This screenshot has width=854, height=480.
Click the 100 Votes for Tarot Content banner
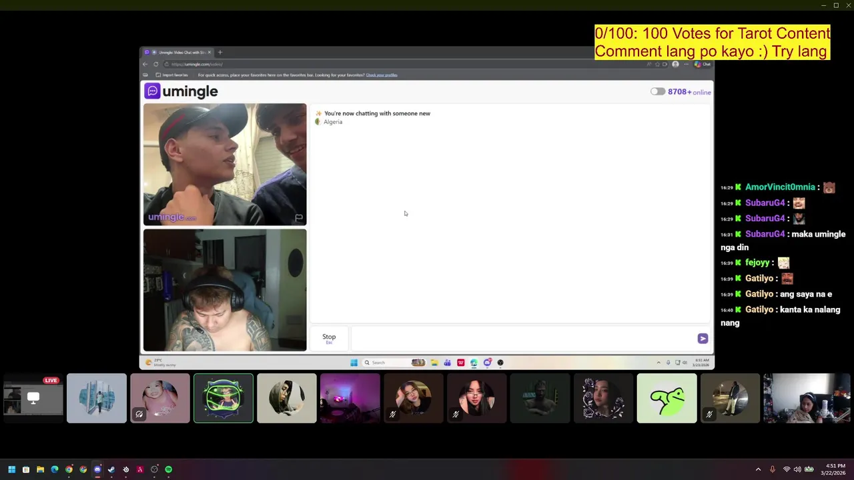[713, 43]
